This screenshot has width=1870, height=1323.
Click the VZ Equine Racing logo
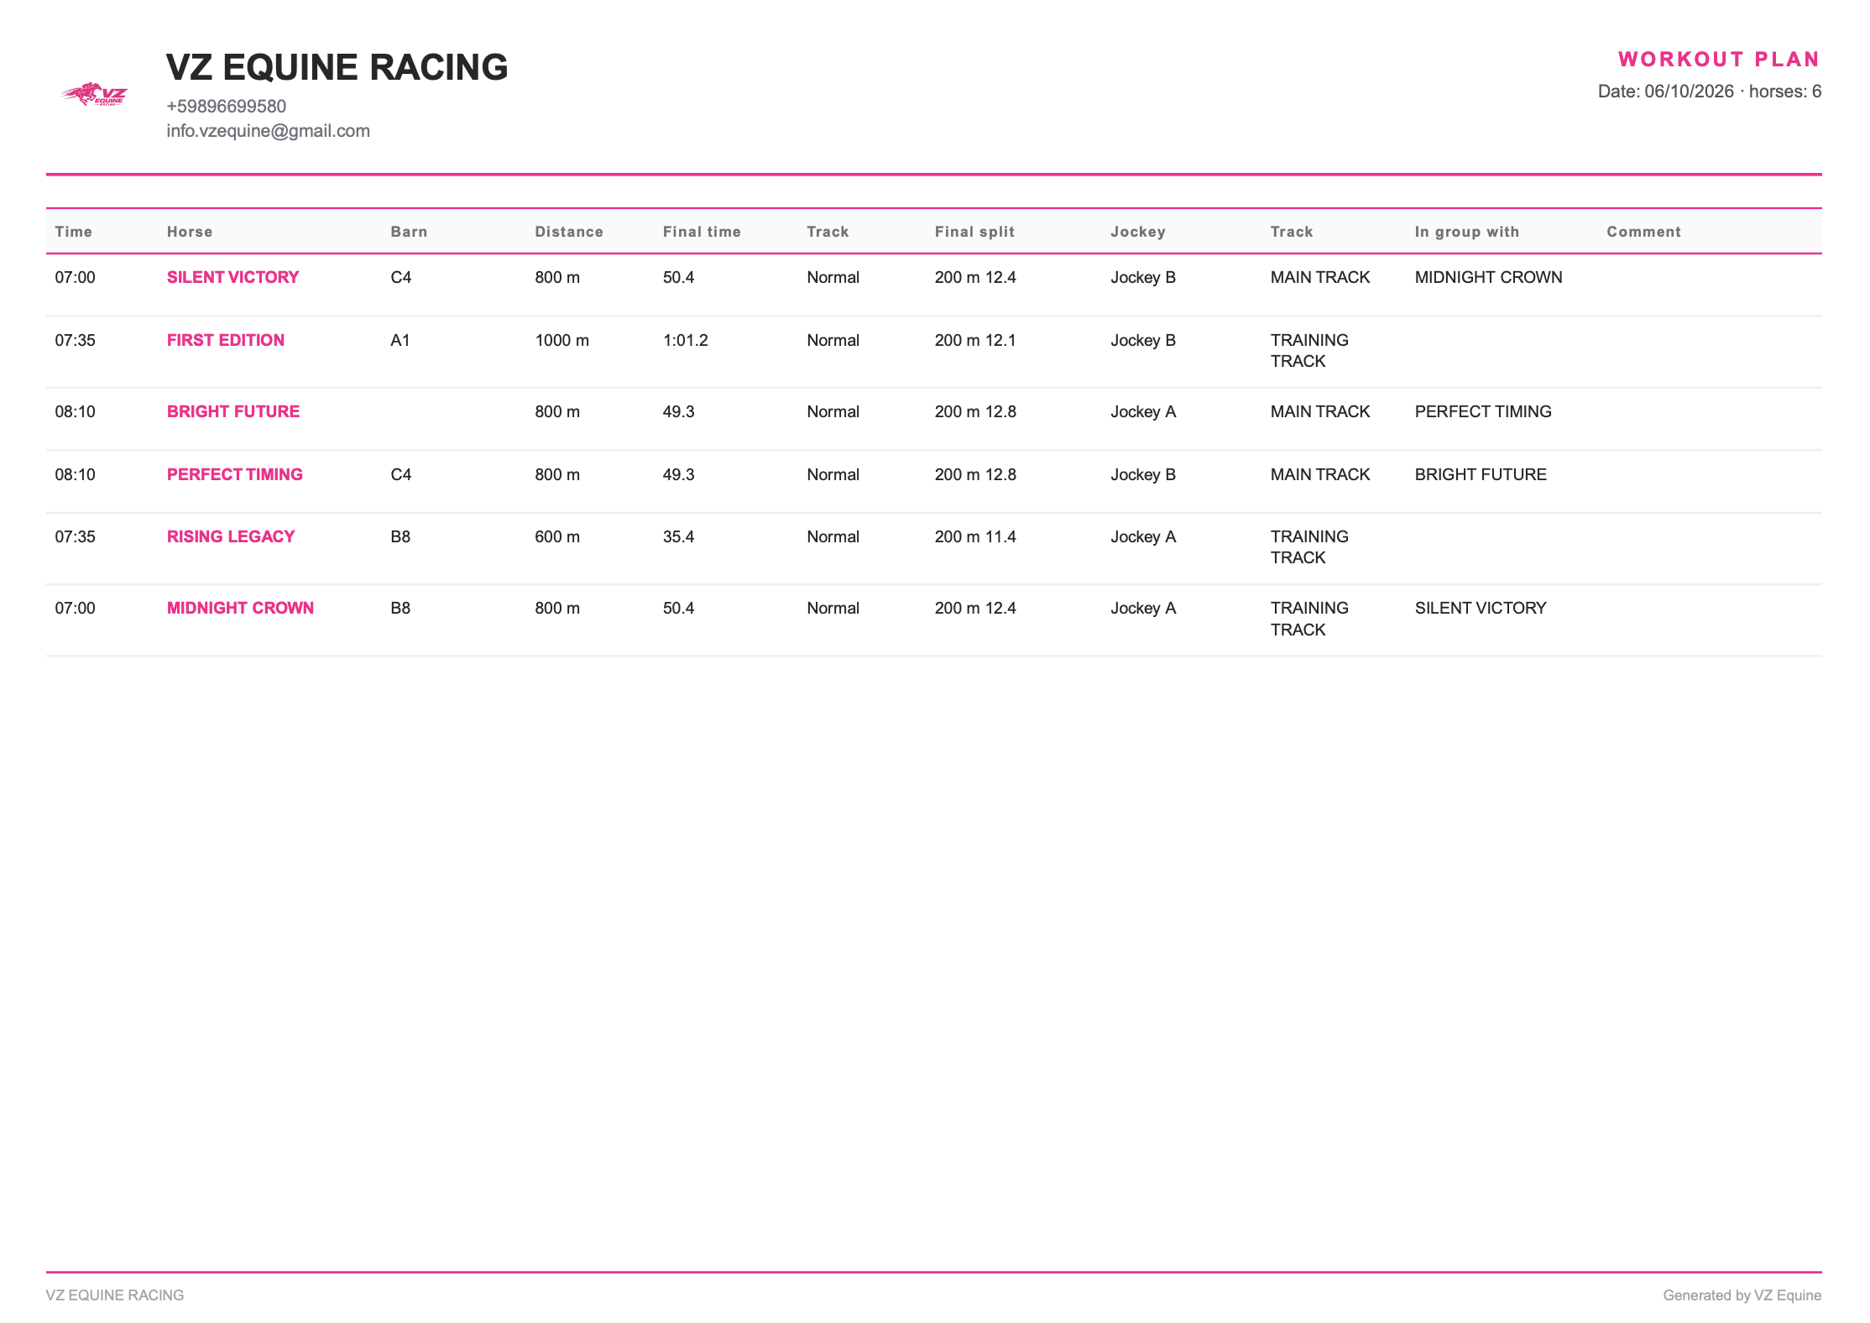point(94,94)
